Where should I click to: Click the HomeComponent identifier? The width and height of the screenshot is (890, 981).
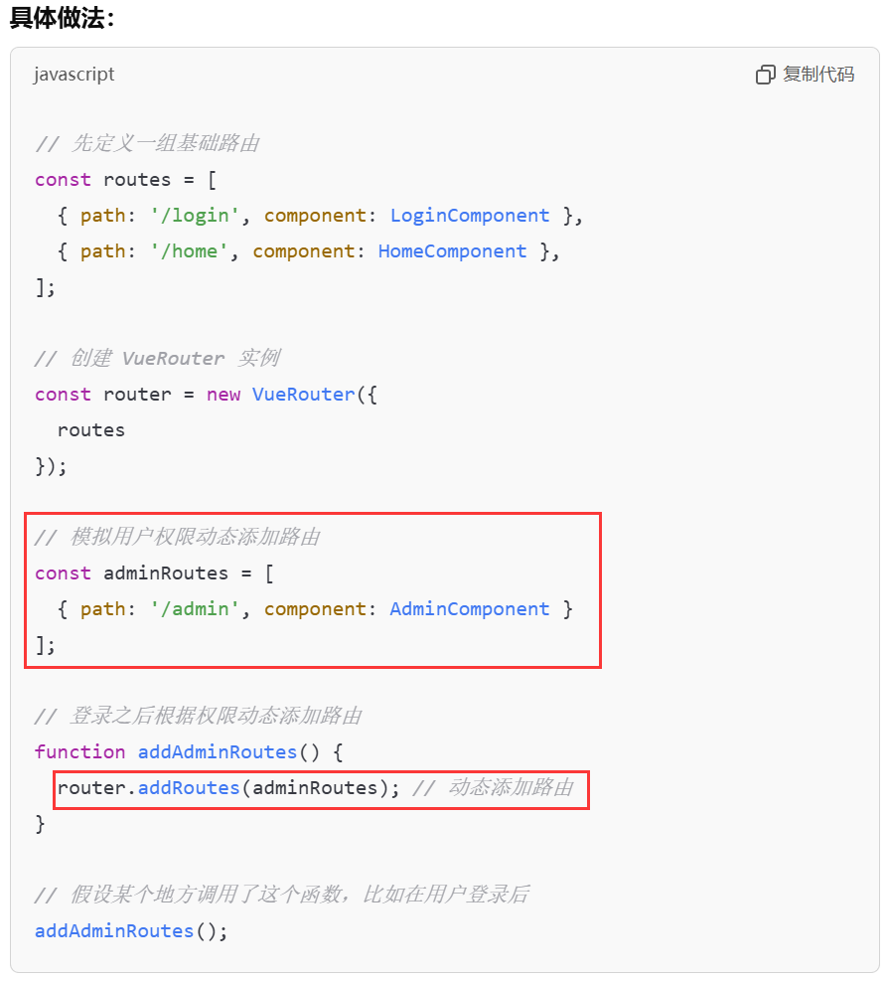pos(452,250)
